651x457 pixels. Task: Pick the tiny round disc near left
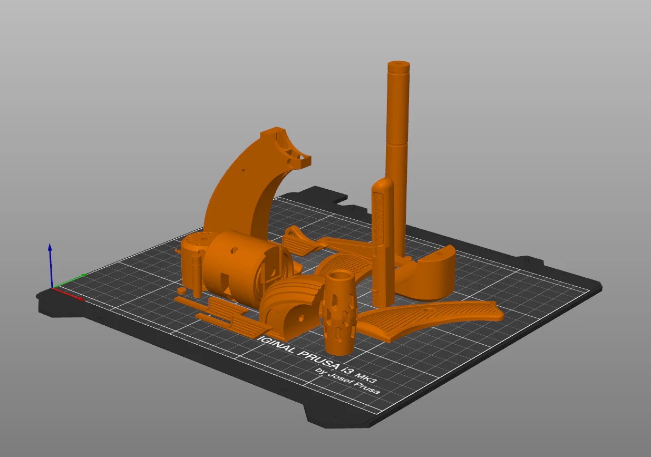[181, 290]
